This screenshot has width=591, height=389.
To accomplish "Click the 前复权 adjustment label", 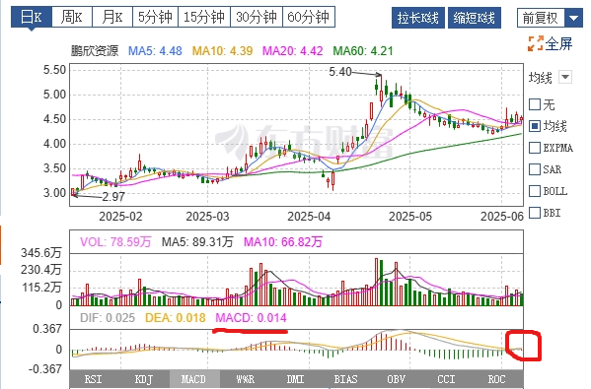I will point(541,18).
